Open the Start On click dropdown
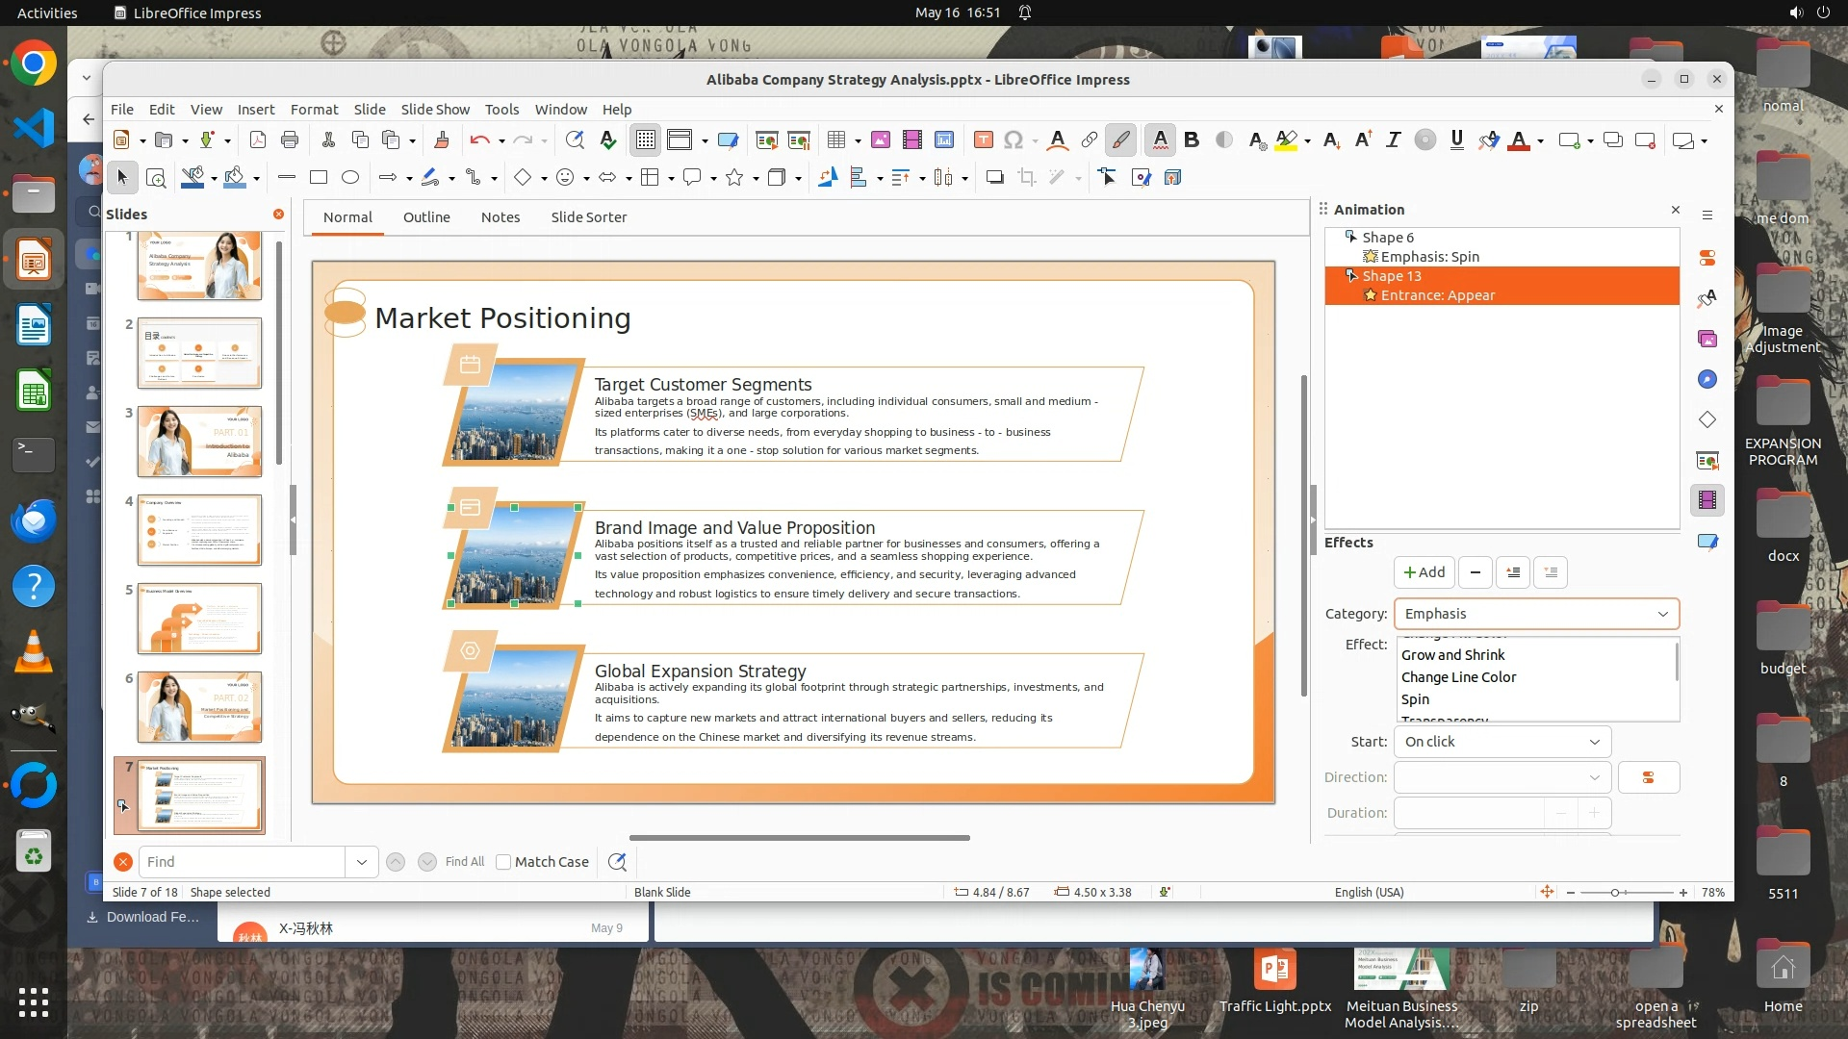 pyautogui.click(x=1501, y=742)
